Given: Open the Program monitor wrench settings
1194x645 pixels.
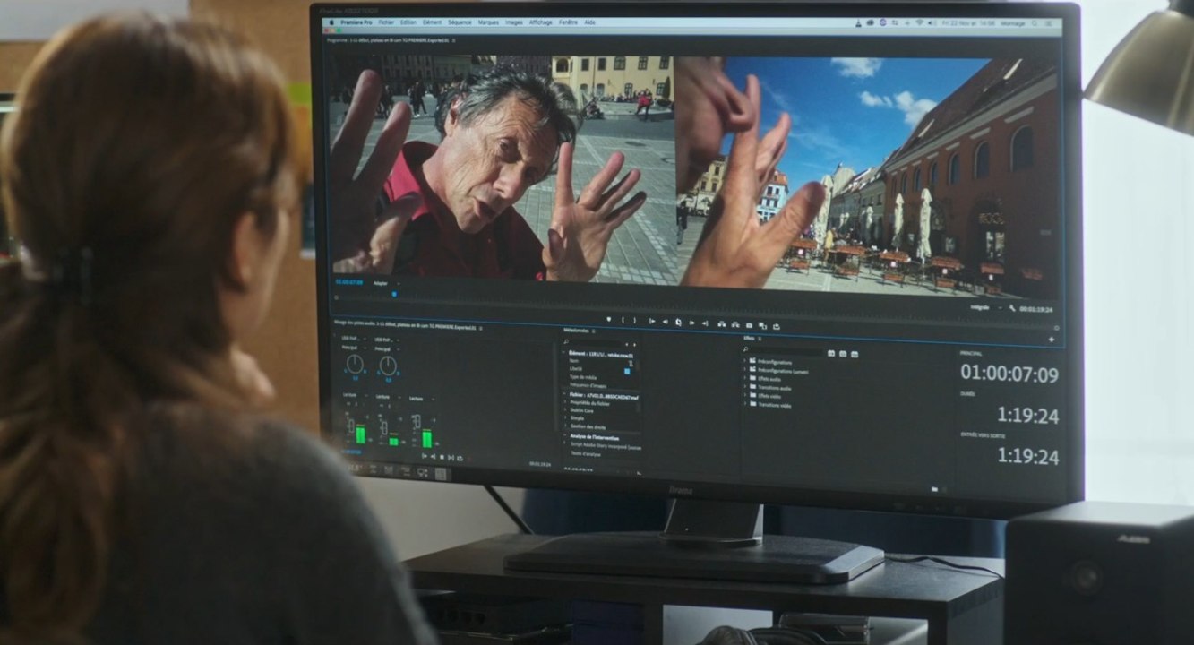Looking at the screenshot, I should click(1012, 308).
